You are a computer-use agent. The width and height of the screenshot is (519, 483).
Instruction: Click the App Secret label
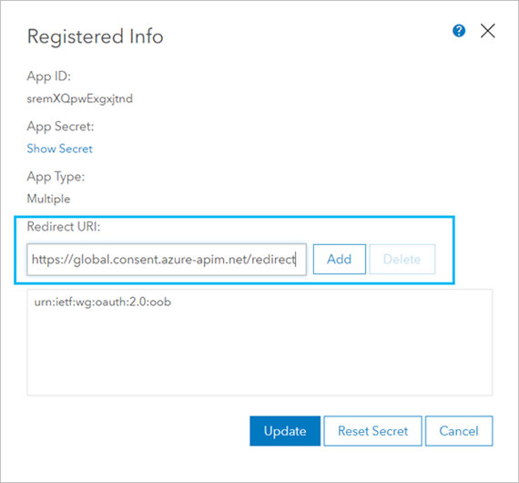click(61, 127)
